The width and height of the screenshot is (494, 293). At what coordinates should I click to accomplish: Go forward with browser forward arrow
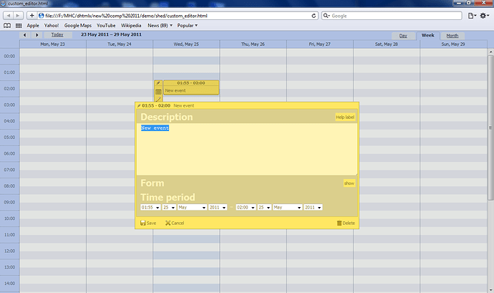pos(18,16)
